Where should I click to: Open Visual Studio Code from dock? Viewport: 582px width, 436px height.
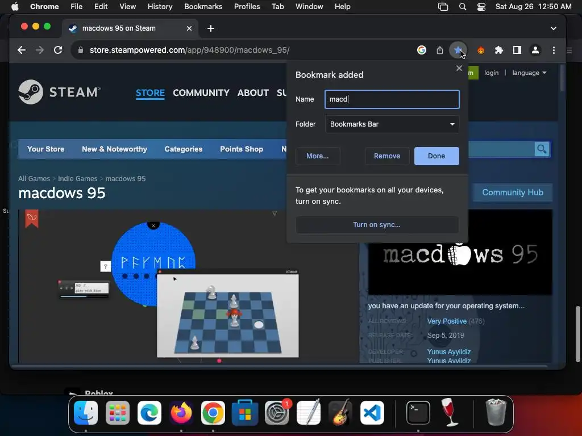(x=372, y=413)
